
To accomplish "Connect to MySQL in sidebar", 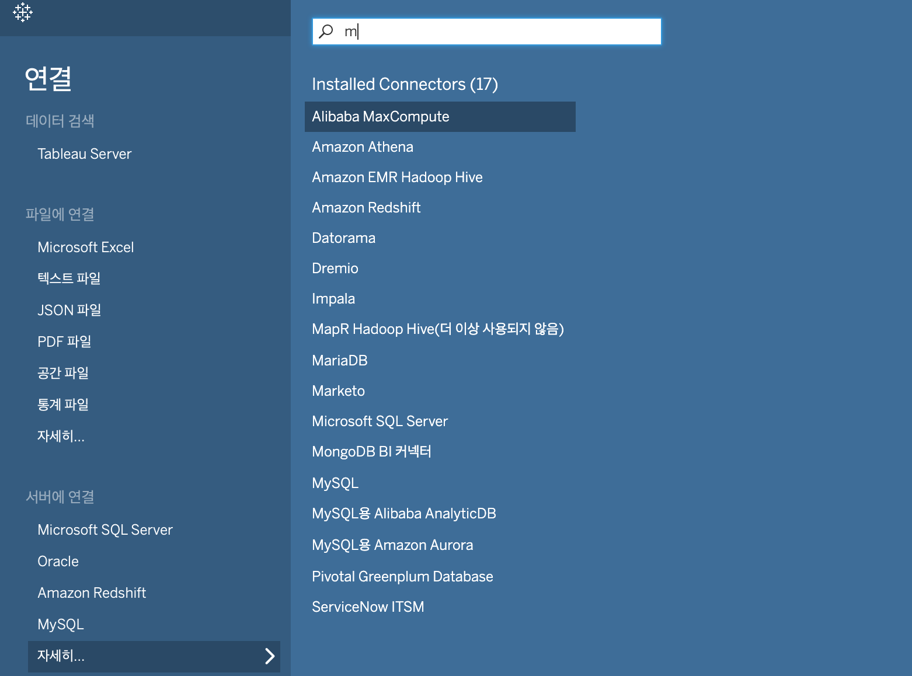I will (x=61, y=625).
